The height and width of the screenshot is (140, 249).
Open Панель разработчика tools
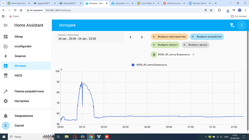point(26,91)
